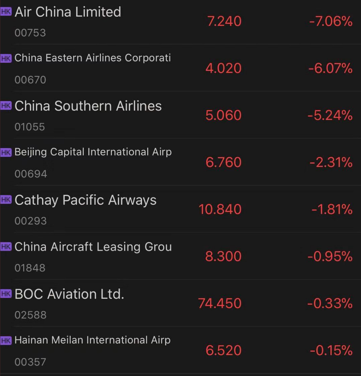Viewport: 361px width, 376px height.
Task: Tap the 7.240 price for Air China
Action: [x=224, y=21]
